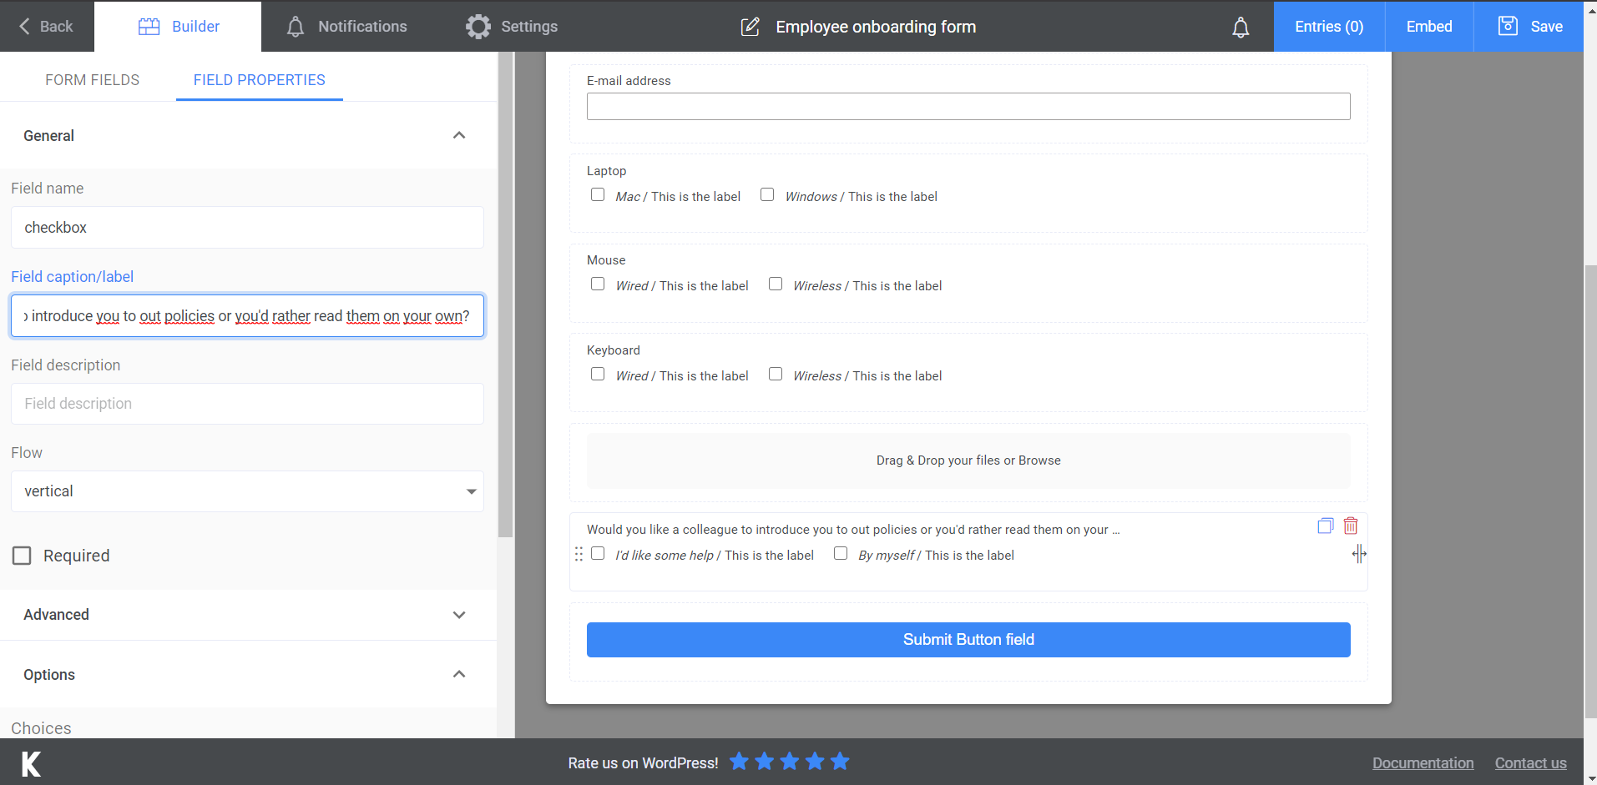This screenshot has width=1597, height=785.
Task: Enable the Required checkbox
Action: pyautogui.click(x=22, y=555)
